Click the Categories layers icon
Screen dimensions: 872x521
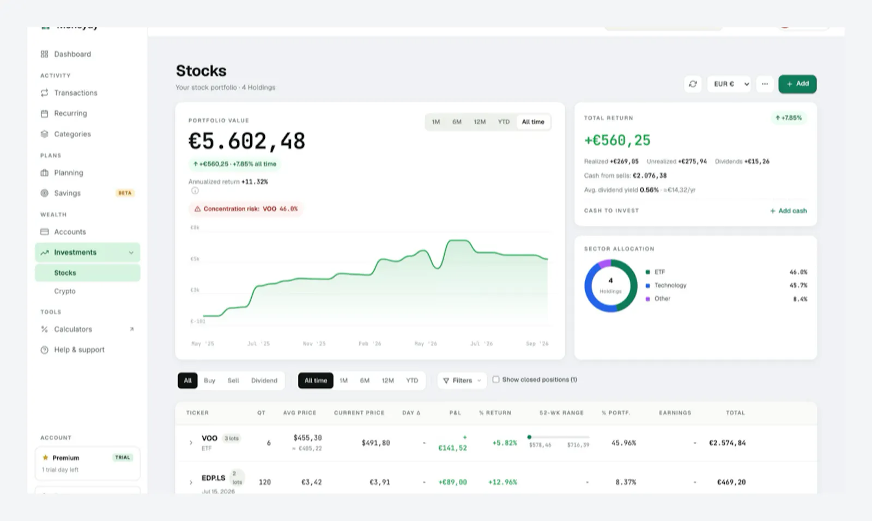coord(44,134)
